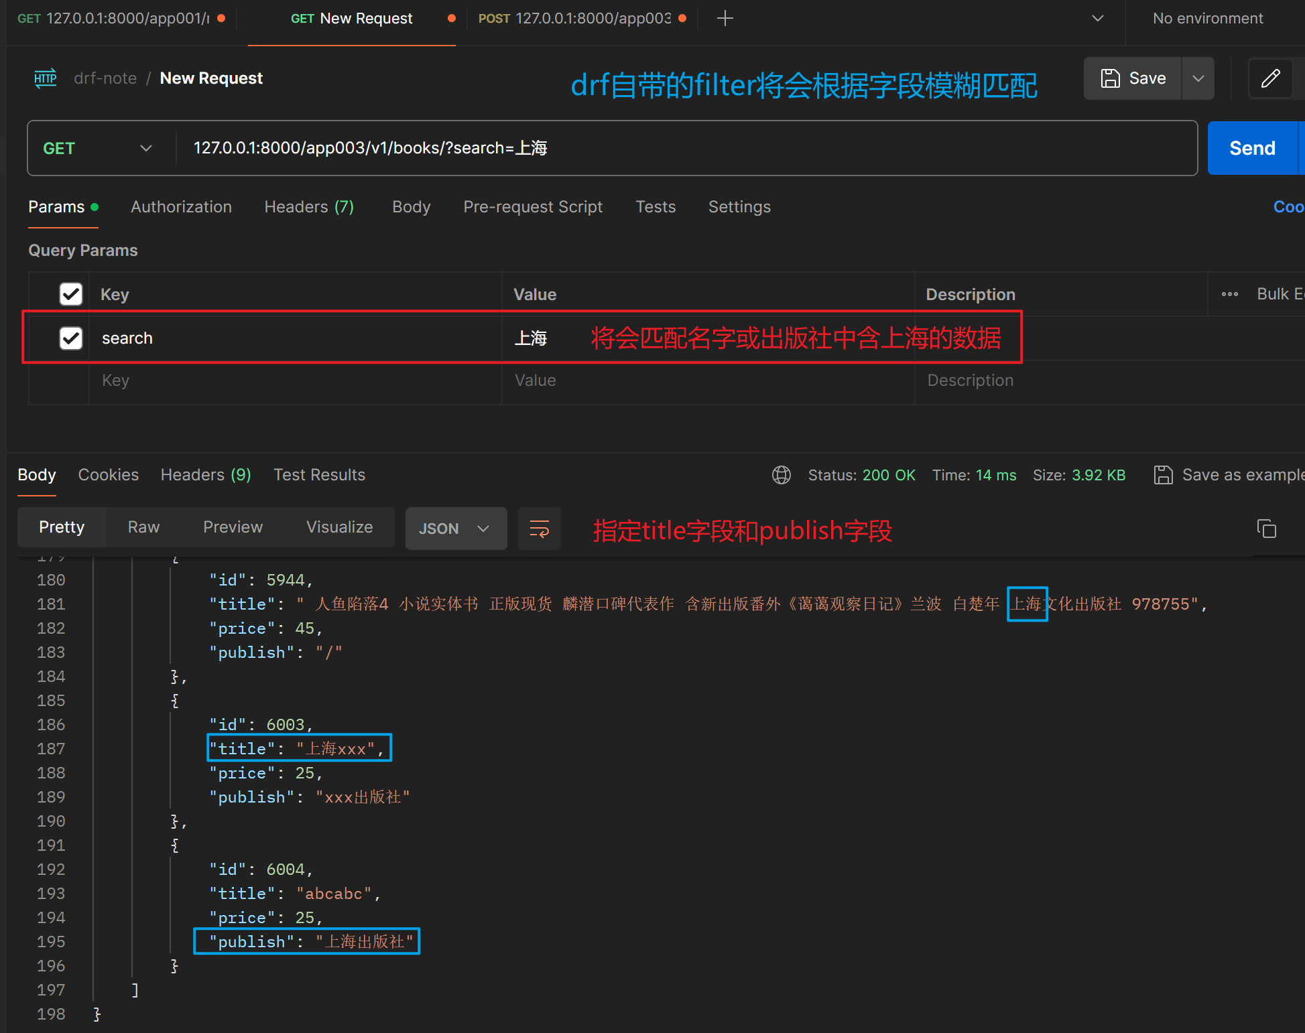This screenshot has height=1033, width=1305.
Task: Click the New Request title text
Action: (x=211, y=78)
